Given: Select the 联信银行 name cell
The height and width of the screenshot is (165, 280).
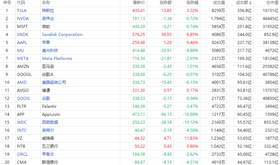Looking at the screenshot, I should click(50, 162).
